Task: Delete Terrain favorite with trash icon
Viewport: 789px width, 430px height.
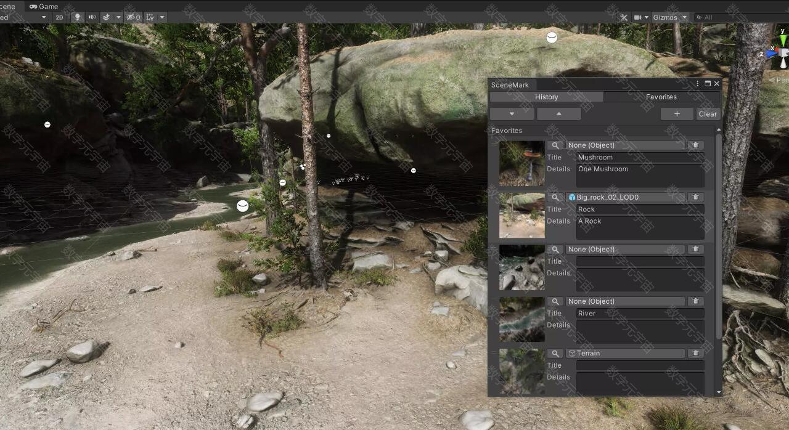Action: (695, 354)
